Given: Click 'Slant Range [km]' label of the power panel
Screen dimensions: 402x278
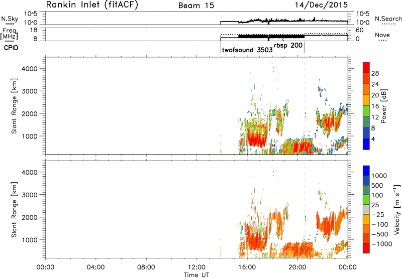Looking at the screenshot, I should tap(14, 106).
